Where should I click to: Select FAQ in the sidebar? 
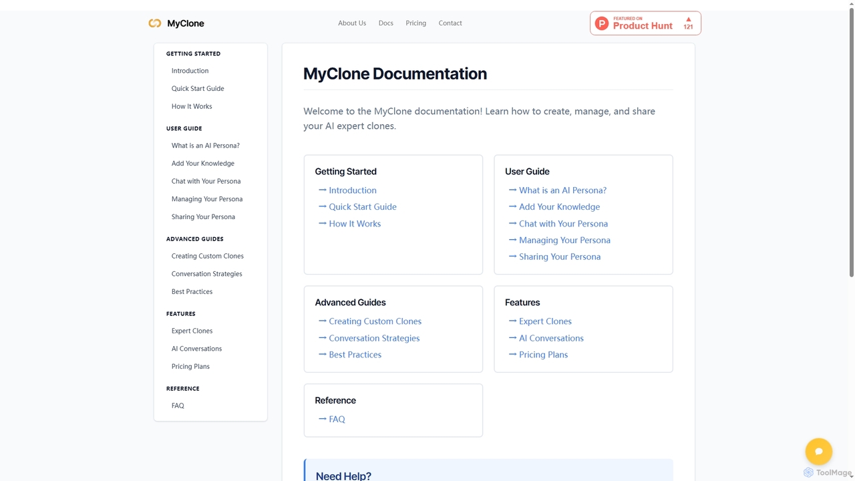pos(178,406)
